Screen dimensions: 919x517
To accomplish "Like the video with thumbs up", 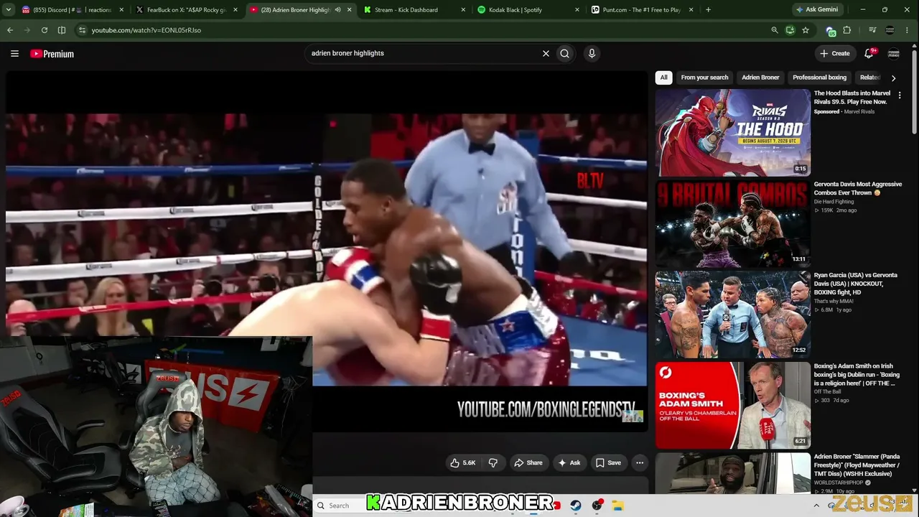I will (x=463, y=463).
